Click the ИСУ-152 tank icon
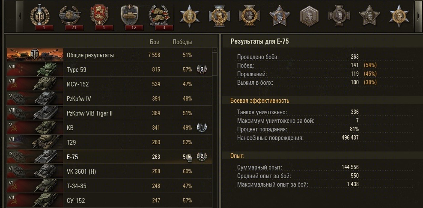The width and height of the screenshot is (423, 208). pyautogui.click(x=34, y=84)
